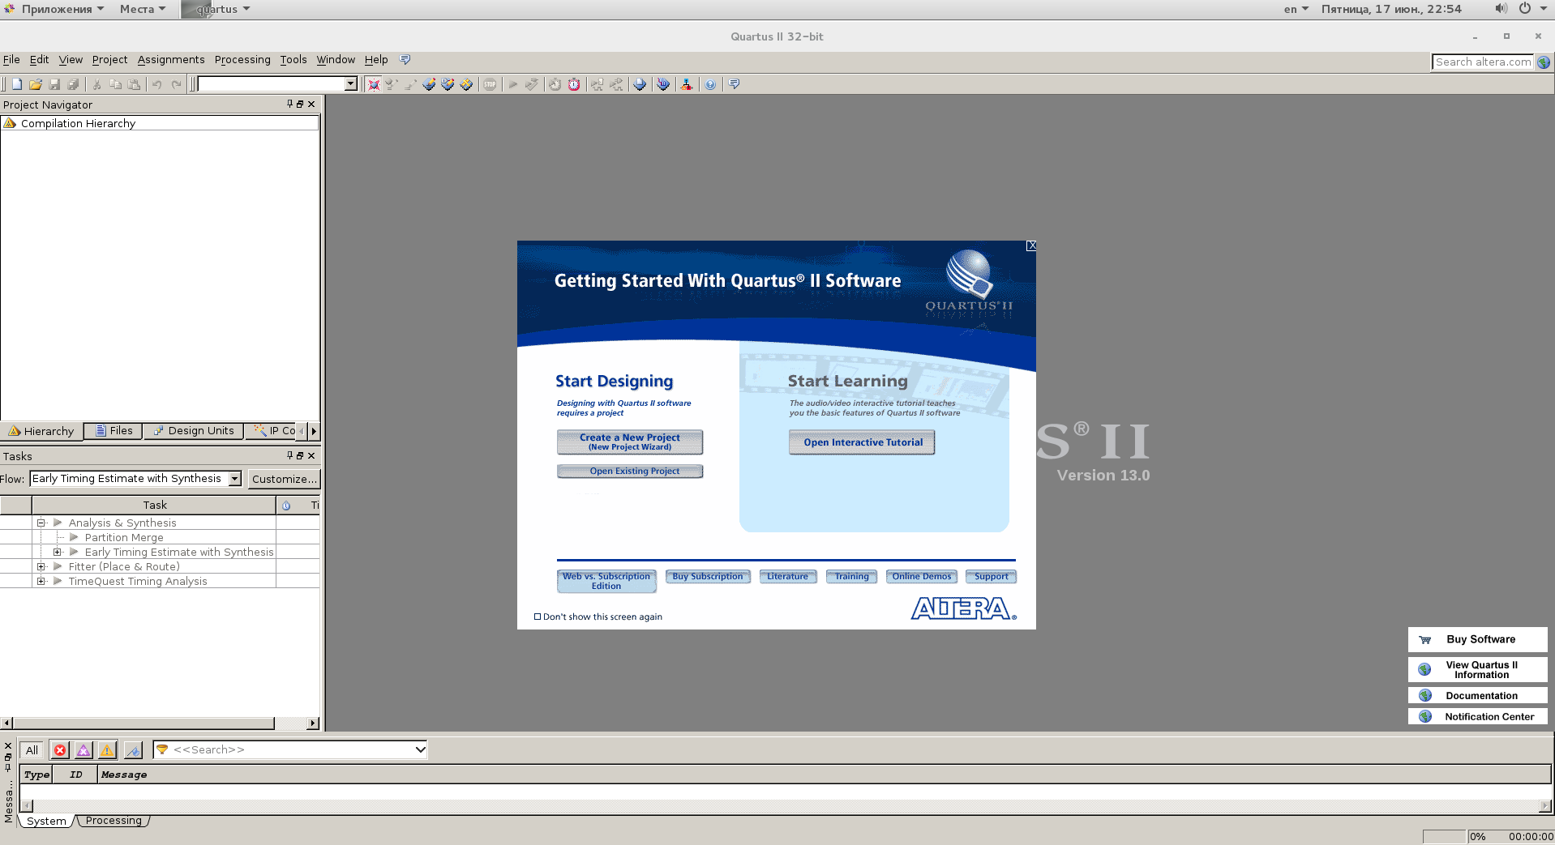Open the File menu

pyautogui.click(x=11, y=60)
